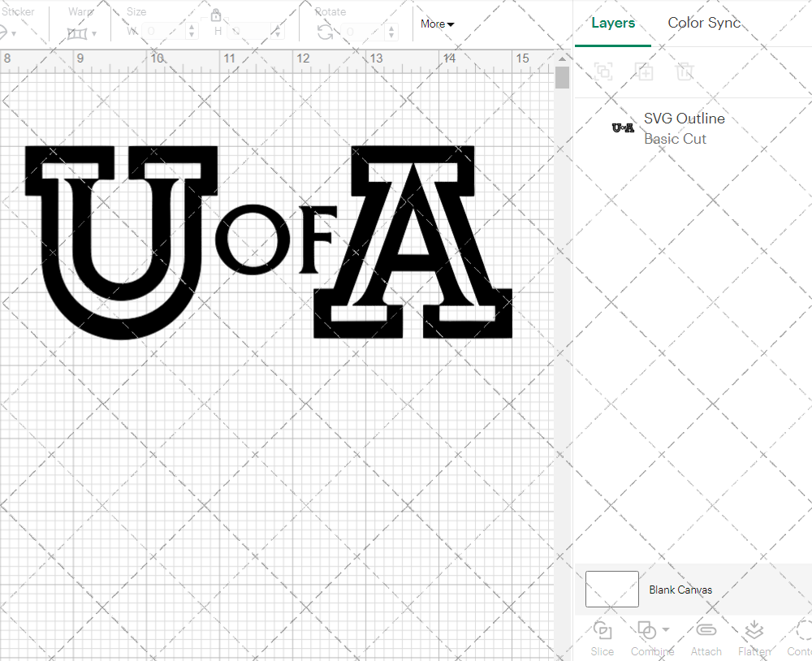
Task: Click the Warp tool icon
Action: pos(79,32)
